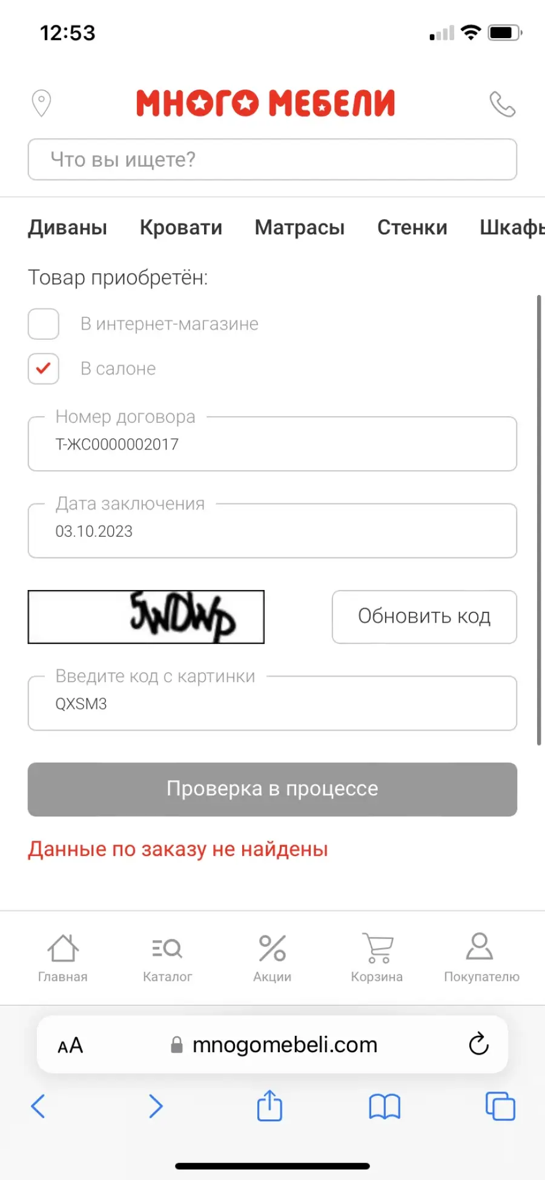Tap the location pin icon
545x1180 pixels.
click(41, 103)
